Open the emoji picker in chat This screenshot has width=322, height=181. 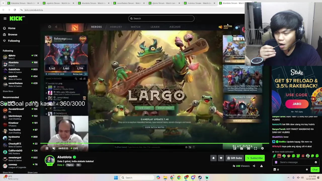[x=316, y=162]
